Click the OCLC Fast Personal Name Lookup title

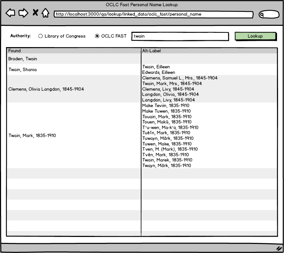(142, 5)
